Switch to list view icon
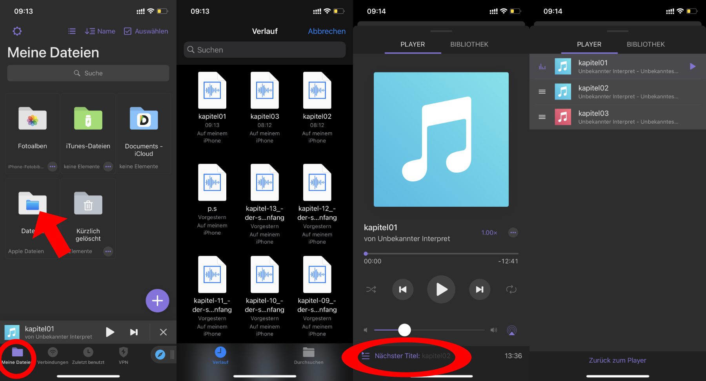Viewport: 706px width, 381px height. [72, 31]
